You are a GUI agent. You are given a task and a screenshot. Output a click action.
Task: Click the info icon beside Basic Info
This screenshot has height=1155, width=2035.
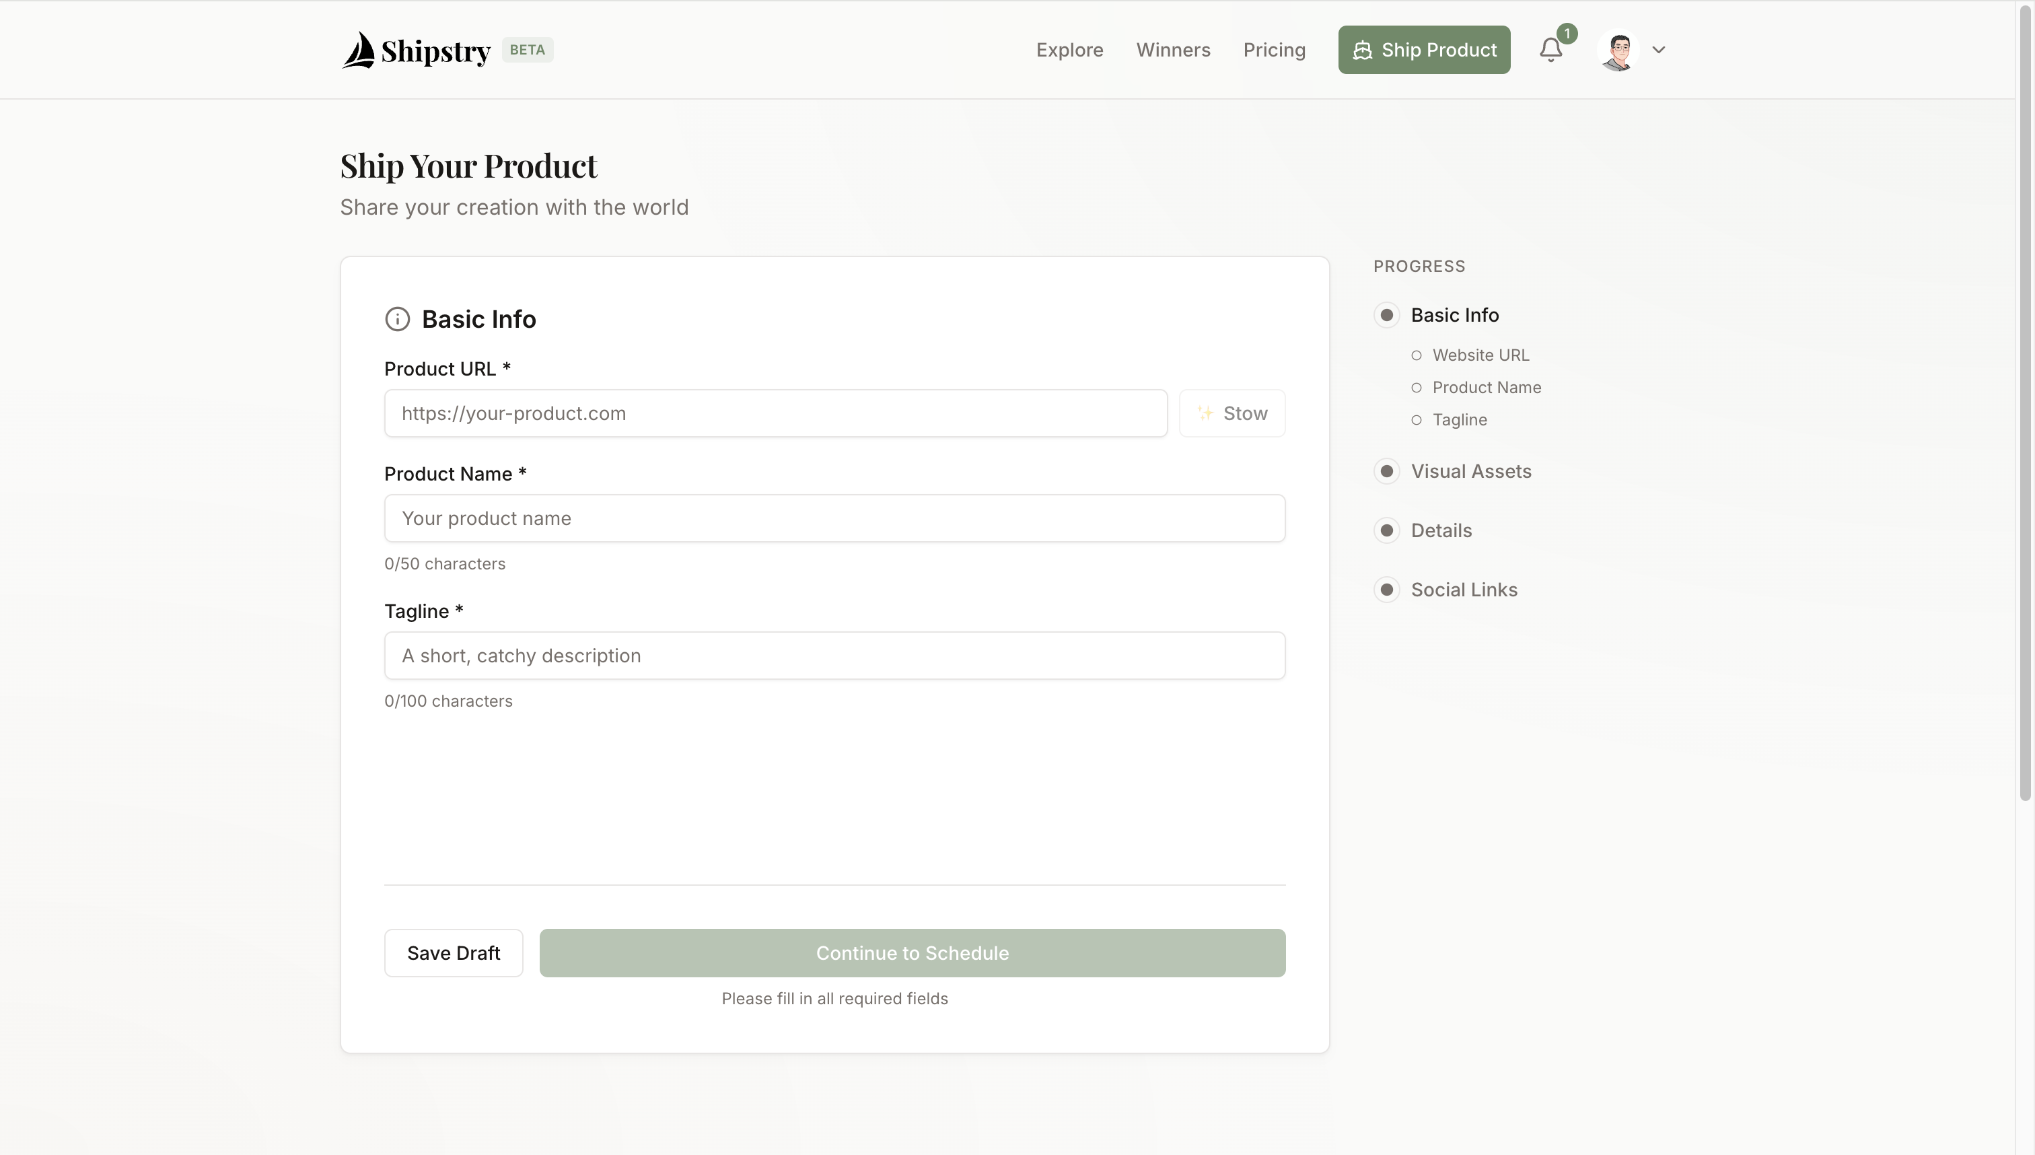[398, 319]
